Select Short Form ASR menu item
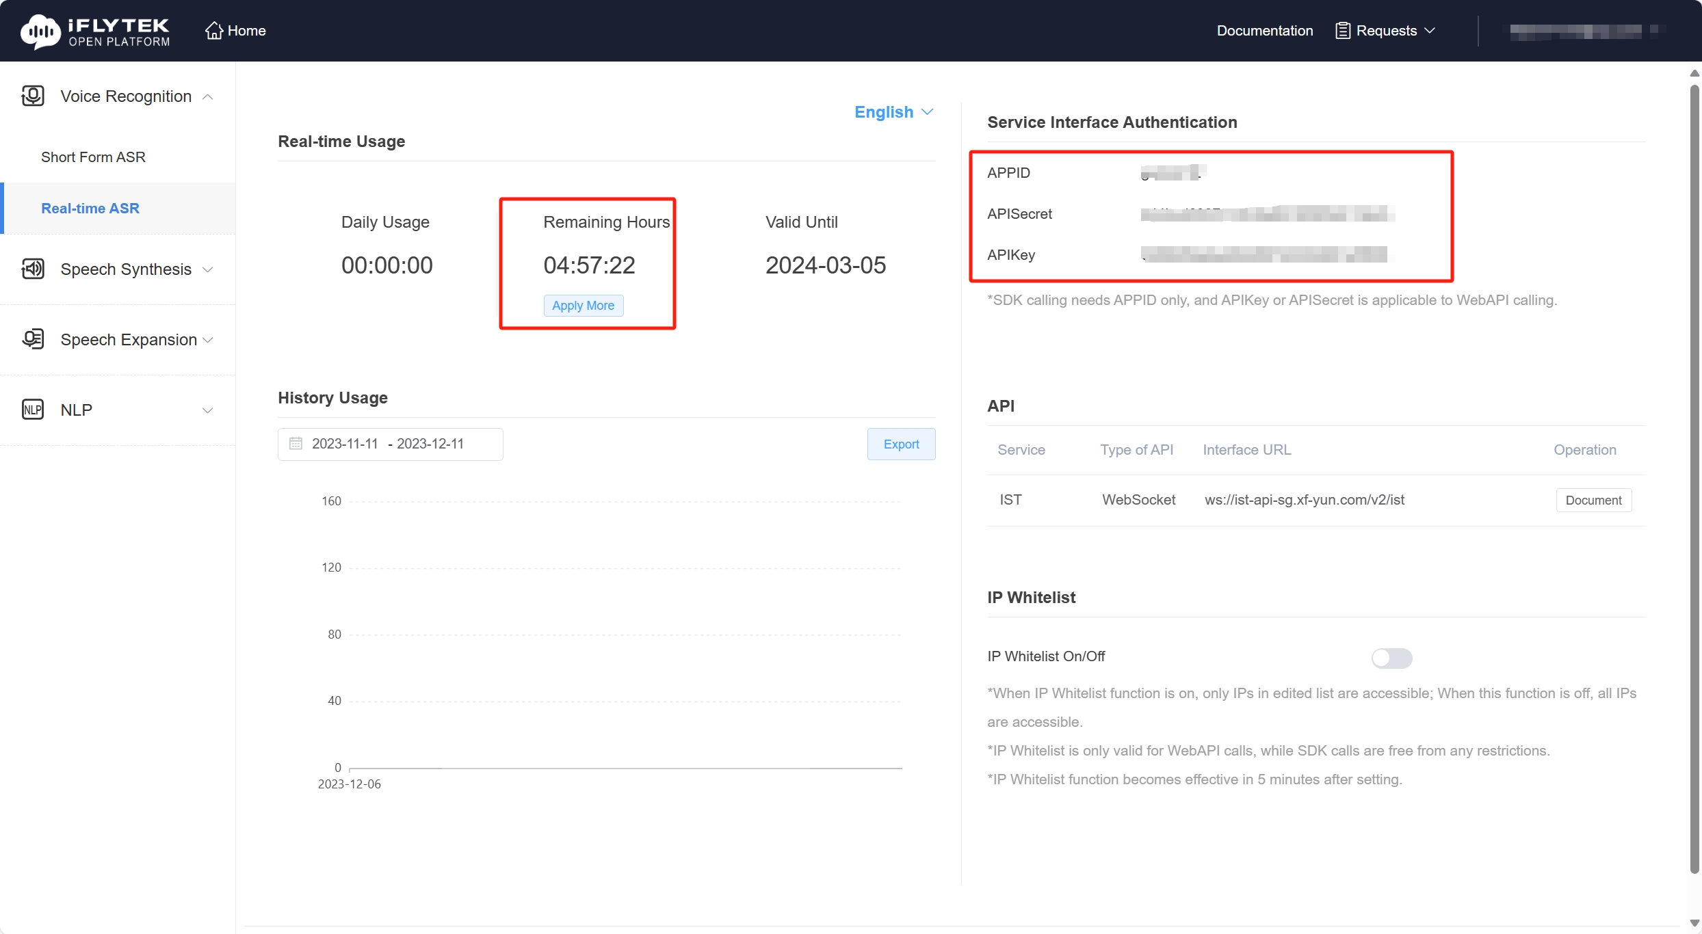 coord(93,157)
